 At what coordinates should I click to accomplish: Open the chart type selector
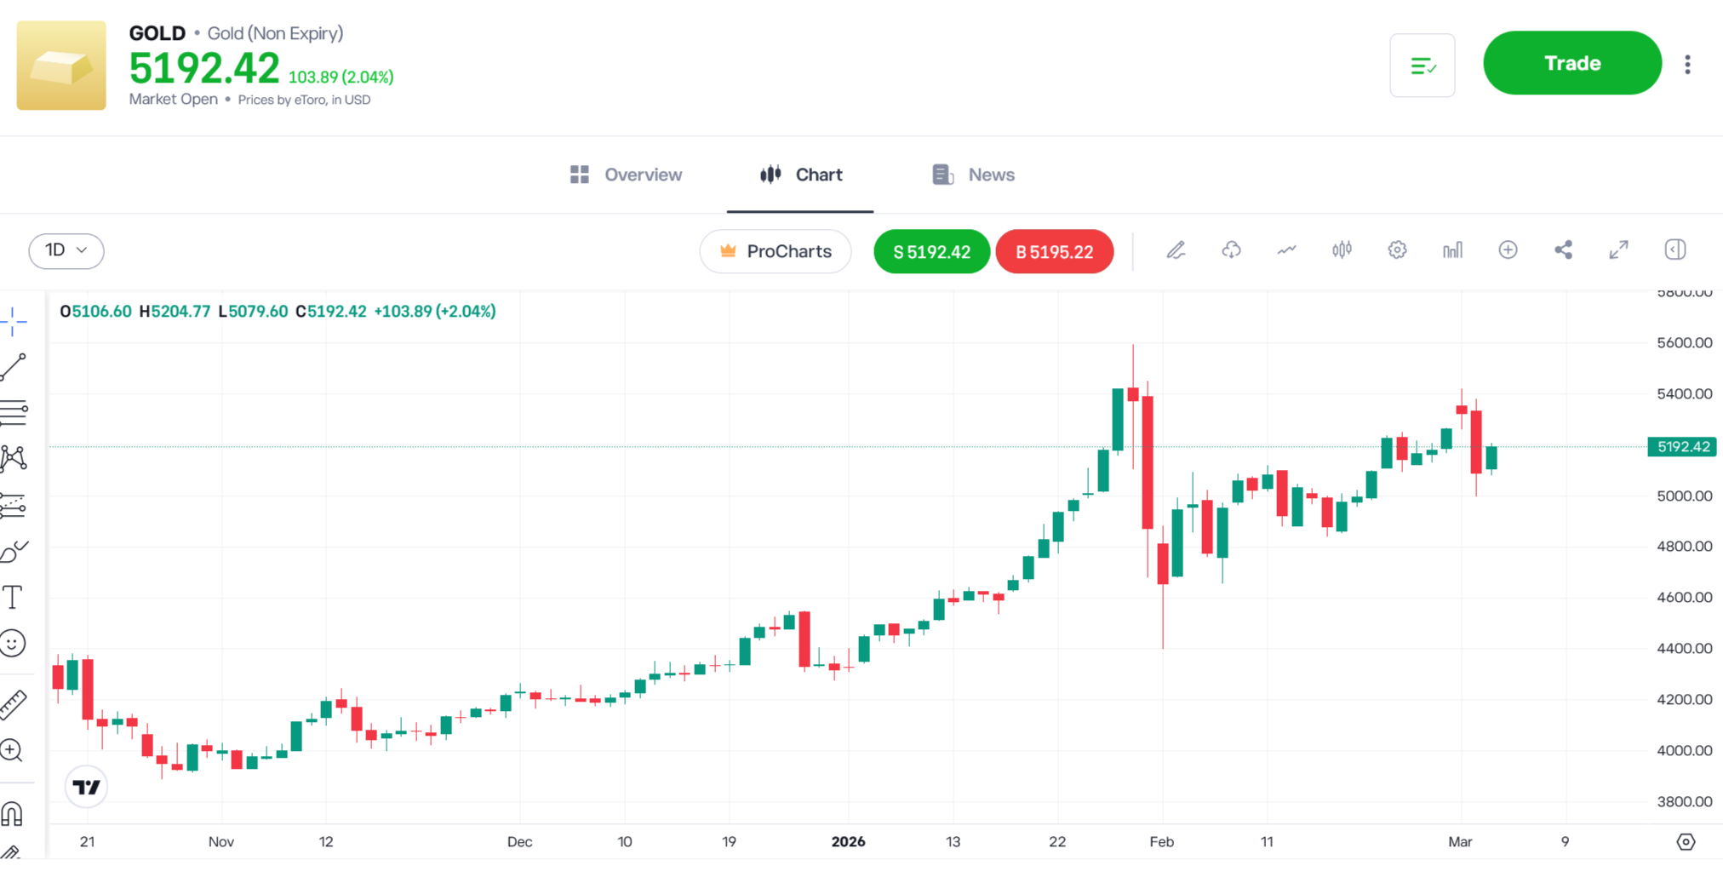(1342, 249)
